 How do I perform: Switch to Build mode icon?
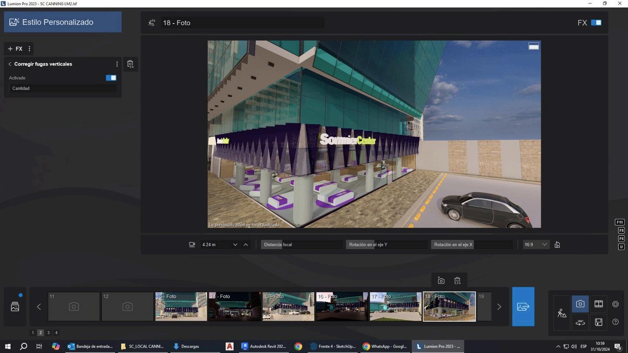[562, 313]
